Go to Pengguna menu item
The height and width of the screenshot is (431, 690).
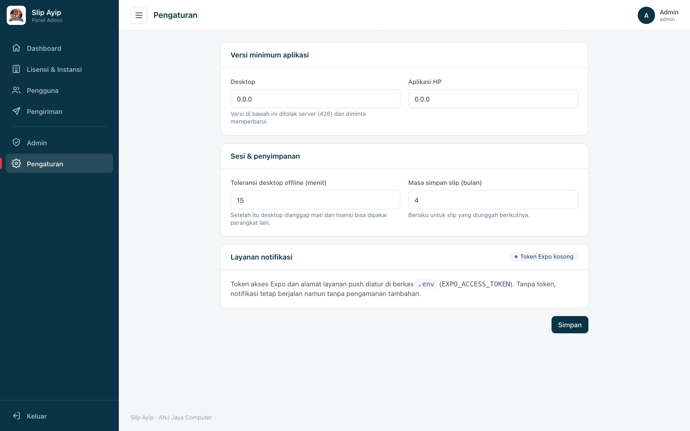pyautogui.click(x=59, y=90)
